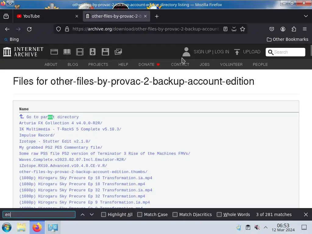Open File Explorer from taskbar
This screenshot has width=312, height=234.
tap(21, 227)
